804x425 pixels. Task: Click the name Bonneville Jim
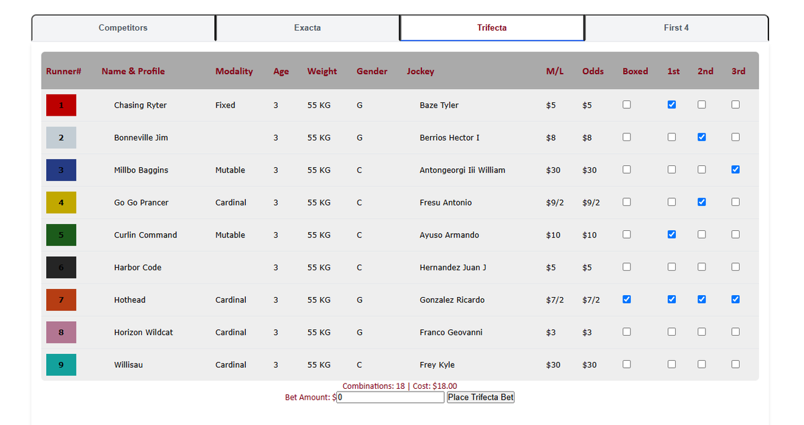click(x=141, y=138)
